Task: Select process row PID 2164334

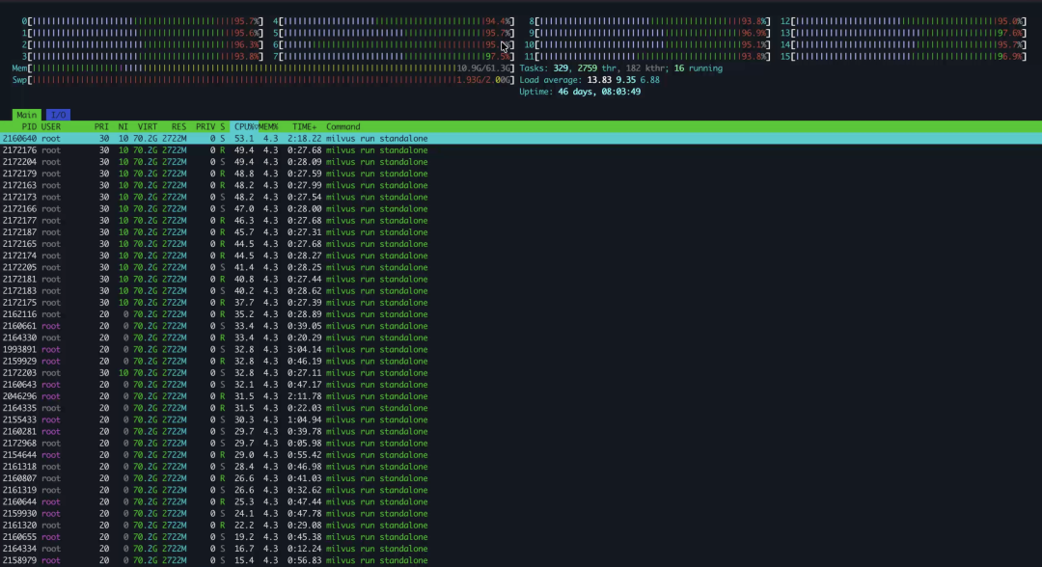Action: [521, 549]
